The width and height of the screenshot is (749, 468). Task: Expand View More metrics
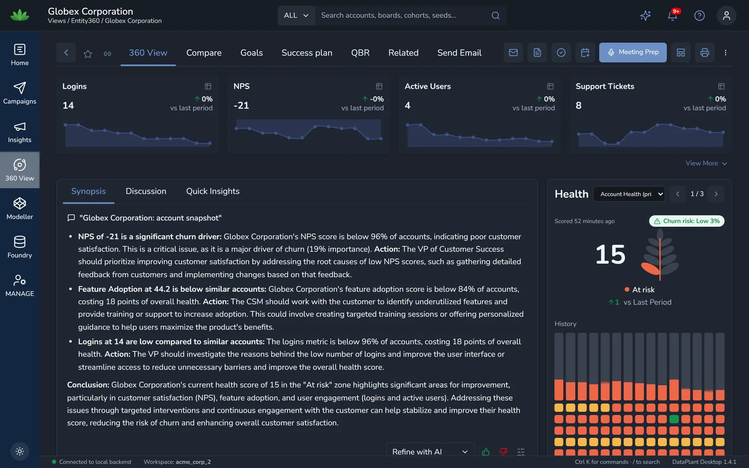(x=706, y=163)
